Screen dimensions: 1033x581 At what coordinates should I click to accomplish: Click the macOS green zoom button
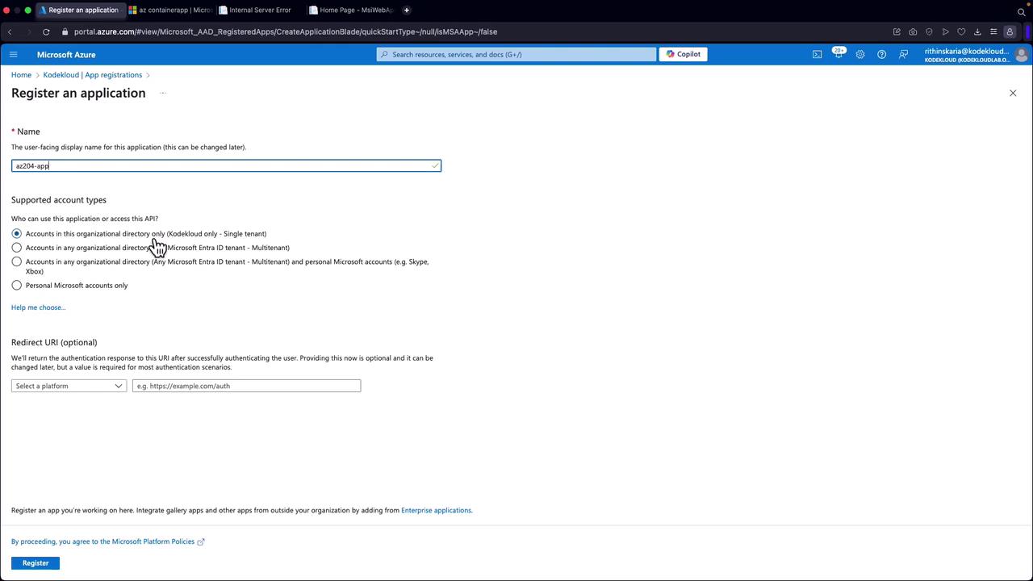tap(28, 10)
